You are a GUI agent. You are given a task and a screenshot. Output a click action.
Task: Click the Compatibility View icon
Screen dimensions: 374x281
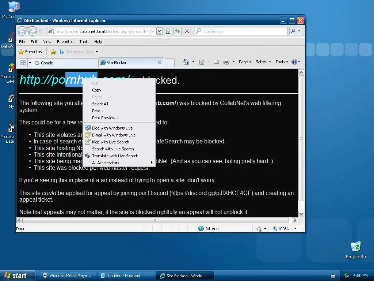pyautogui.click(x=168, y=31)
